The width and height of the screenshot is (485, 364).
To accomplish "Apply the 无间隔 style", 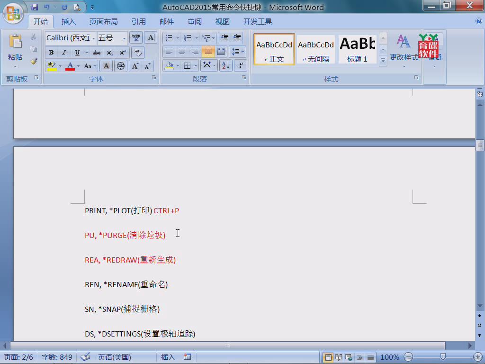I will pos(316,49).
